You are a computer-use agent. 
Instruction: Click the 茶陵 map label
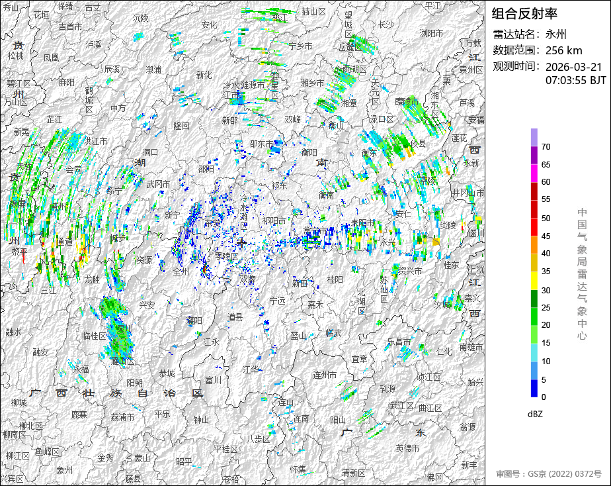coord(428,181)
